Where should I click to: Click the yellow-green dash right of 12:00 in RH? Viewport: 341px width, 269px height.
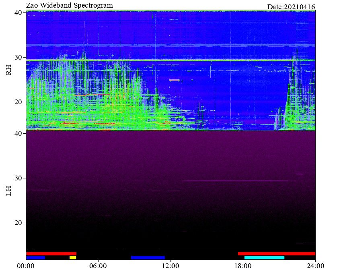pyautogui.click(x=174, y=80)
